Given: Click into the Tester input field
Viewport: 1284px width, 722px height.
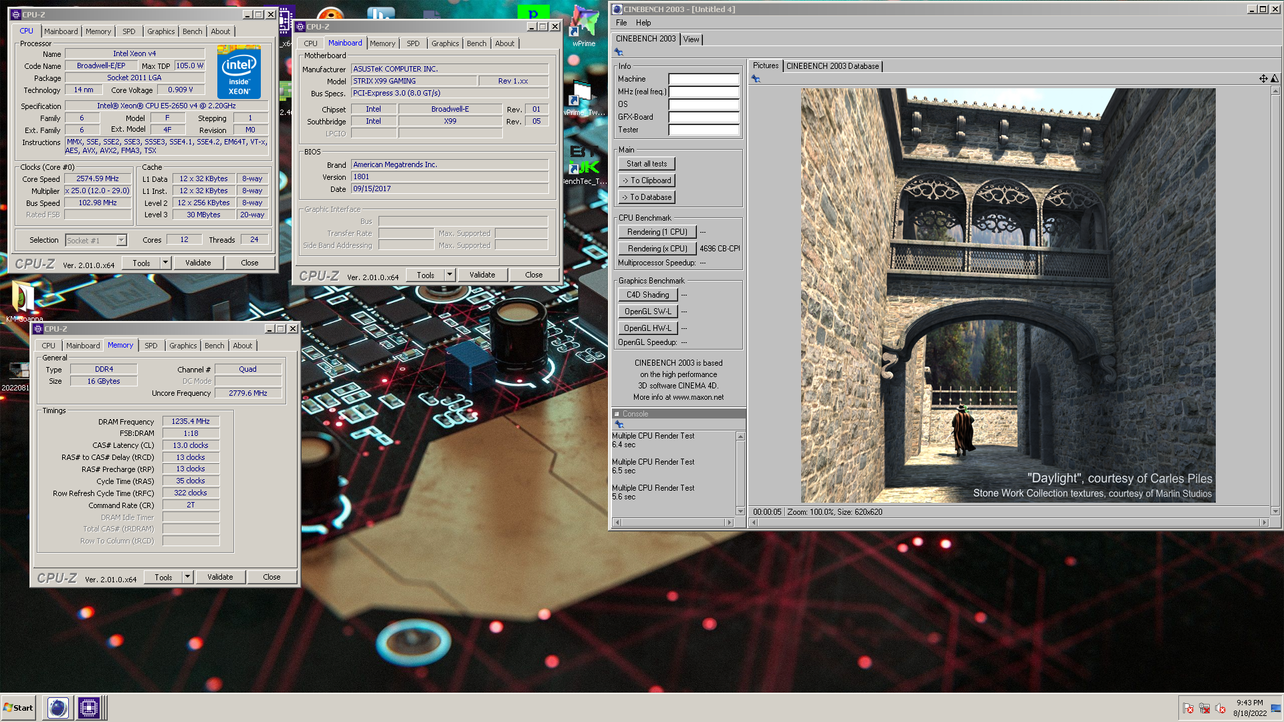Looking at the screenshot, I should click(x=704, y=130).
